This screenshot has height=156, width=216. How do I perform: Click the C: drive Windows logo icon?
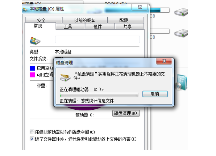pos(35,41)
